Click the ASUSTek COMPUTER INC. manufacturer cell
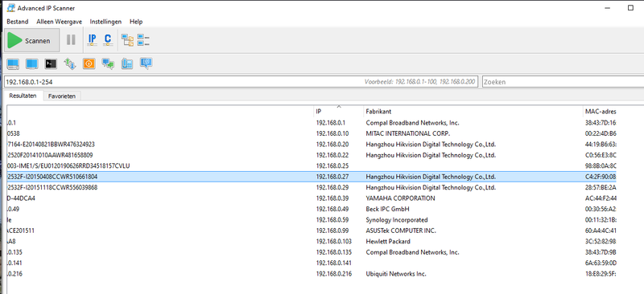 click(x=401, y=231)
